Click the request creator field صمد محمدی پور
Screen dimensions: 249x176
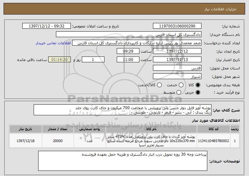tap(137, 43)
